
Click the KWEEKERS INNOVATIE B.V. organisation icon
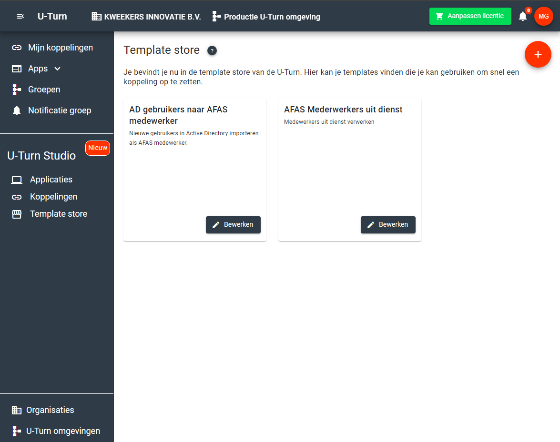pyautogui.click(x=96, y=17)
